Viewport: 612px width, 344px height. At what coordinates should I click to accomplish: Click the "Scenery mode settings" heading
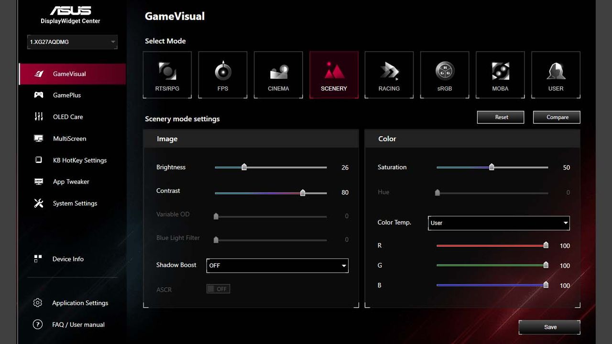click(182, 119)
